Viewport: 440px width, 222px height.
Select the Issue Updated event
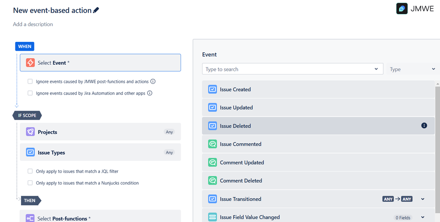pos(318,107)
